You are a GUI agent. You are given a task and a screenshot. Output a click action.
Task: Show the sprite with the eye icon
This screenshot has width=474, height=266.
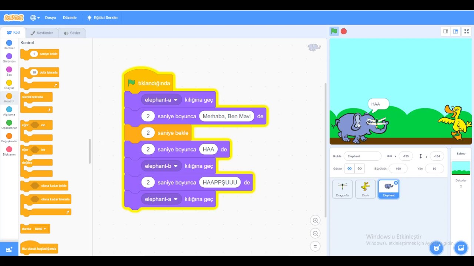350,168
